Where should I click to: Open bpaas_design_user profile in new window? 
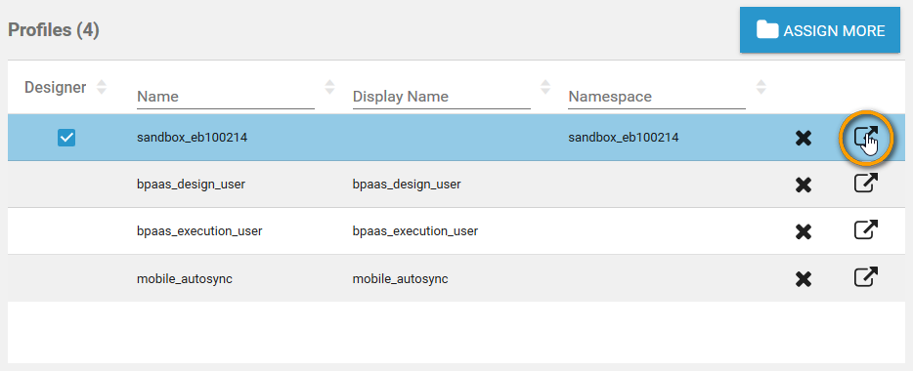click(x=866, y=184)
